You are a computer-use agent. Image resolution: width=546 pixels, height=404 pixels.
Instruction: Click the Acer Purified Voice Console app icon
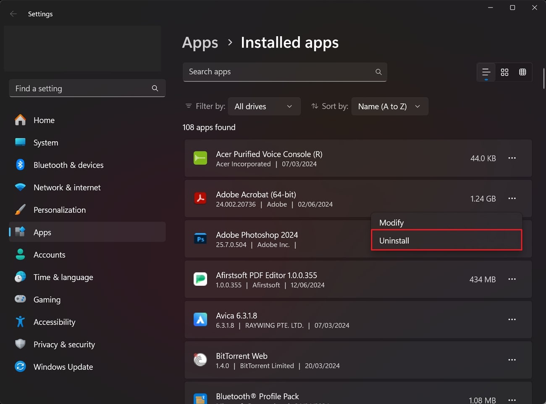coord(200,158)
